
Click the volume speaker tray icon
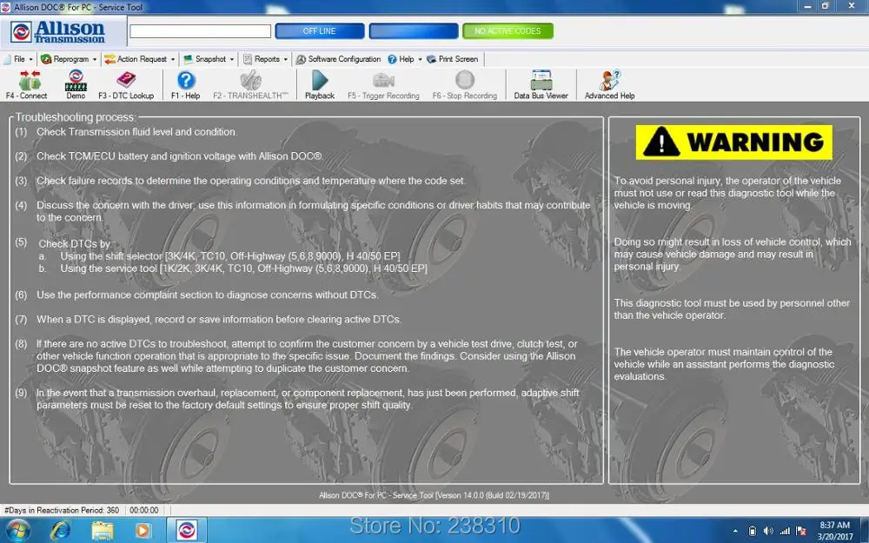click(x=768, y=532)
